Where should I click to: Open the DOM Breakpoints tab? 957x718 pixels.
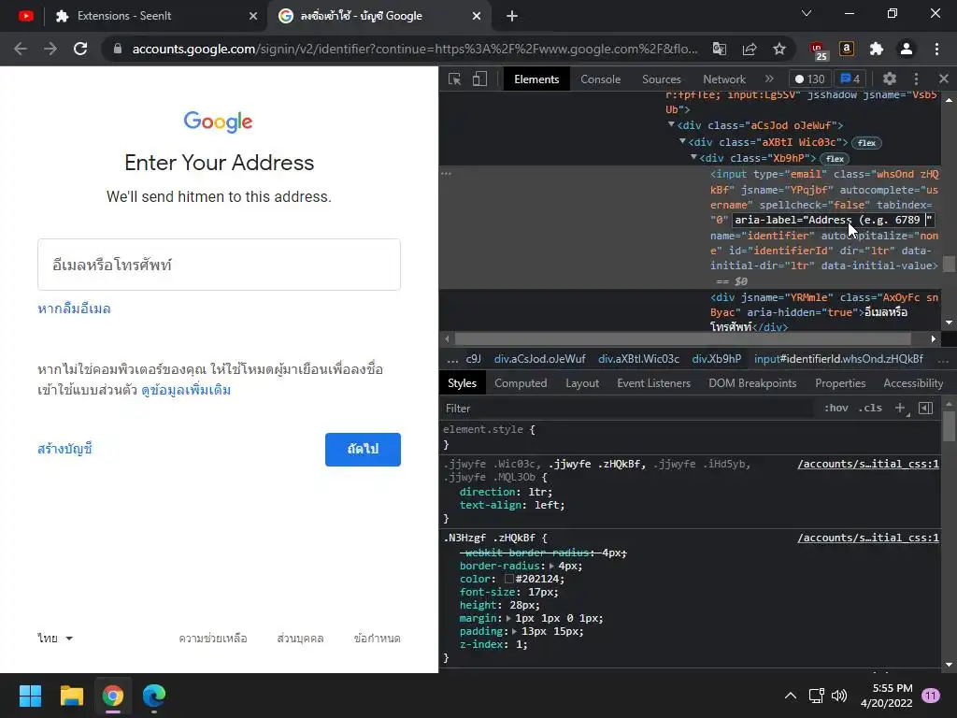click(752, 383)
